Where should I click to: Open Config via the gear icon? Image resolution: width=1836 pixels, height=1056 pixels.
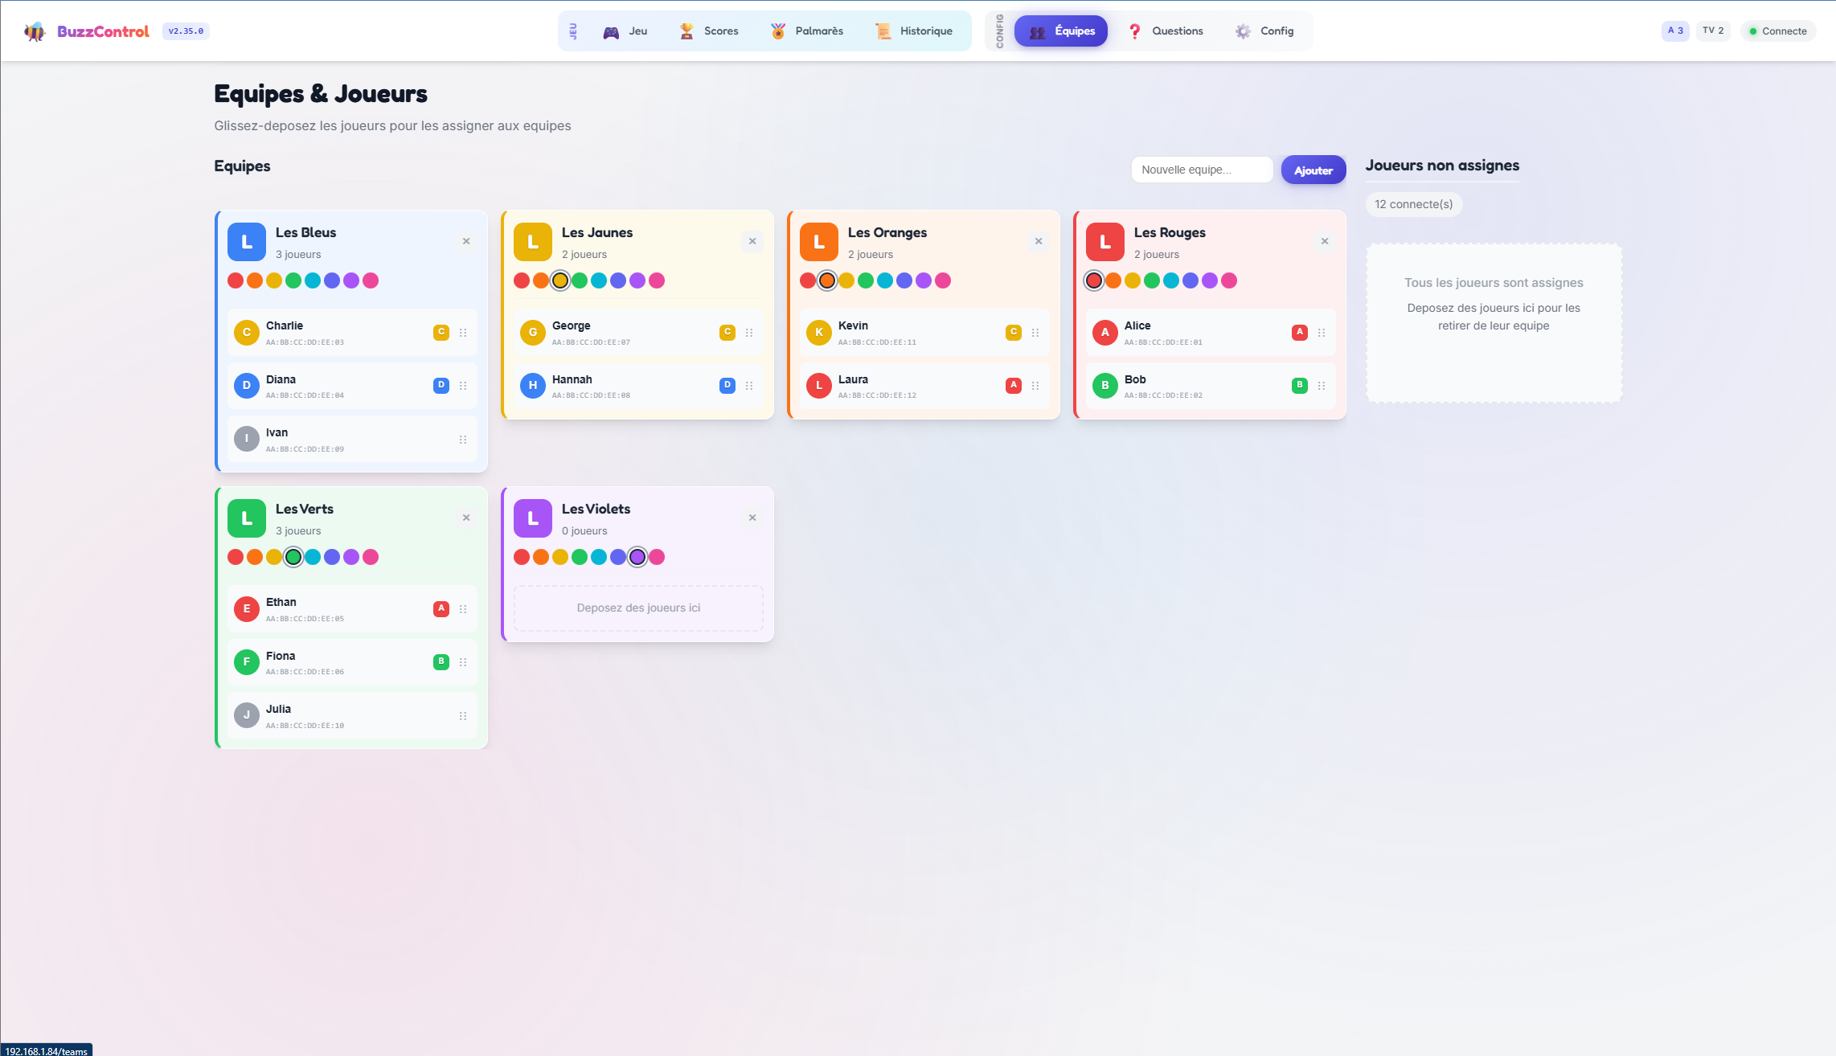pyautogui.click(x=1242, y=31)
